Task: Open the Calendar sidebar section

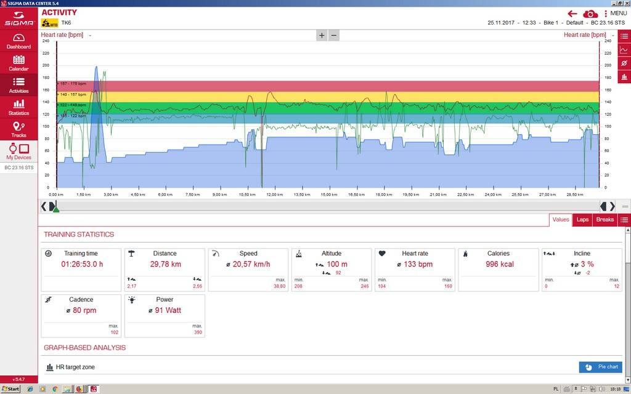Action: pos(18,63)
